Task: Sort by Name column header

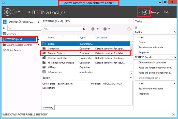Action: pos(51,38)
